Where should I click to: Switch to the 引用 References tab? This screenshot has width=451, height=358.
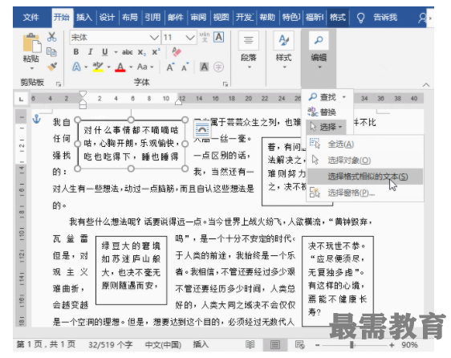[152, 18]
